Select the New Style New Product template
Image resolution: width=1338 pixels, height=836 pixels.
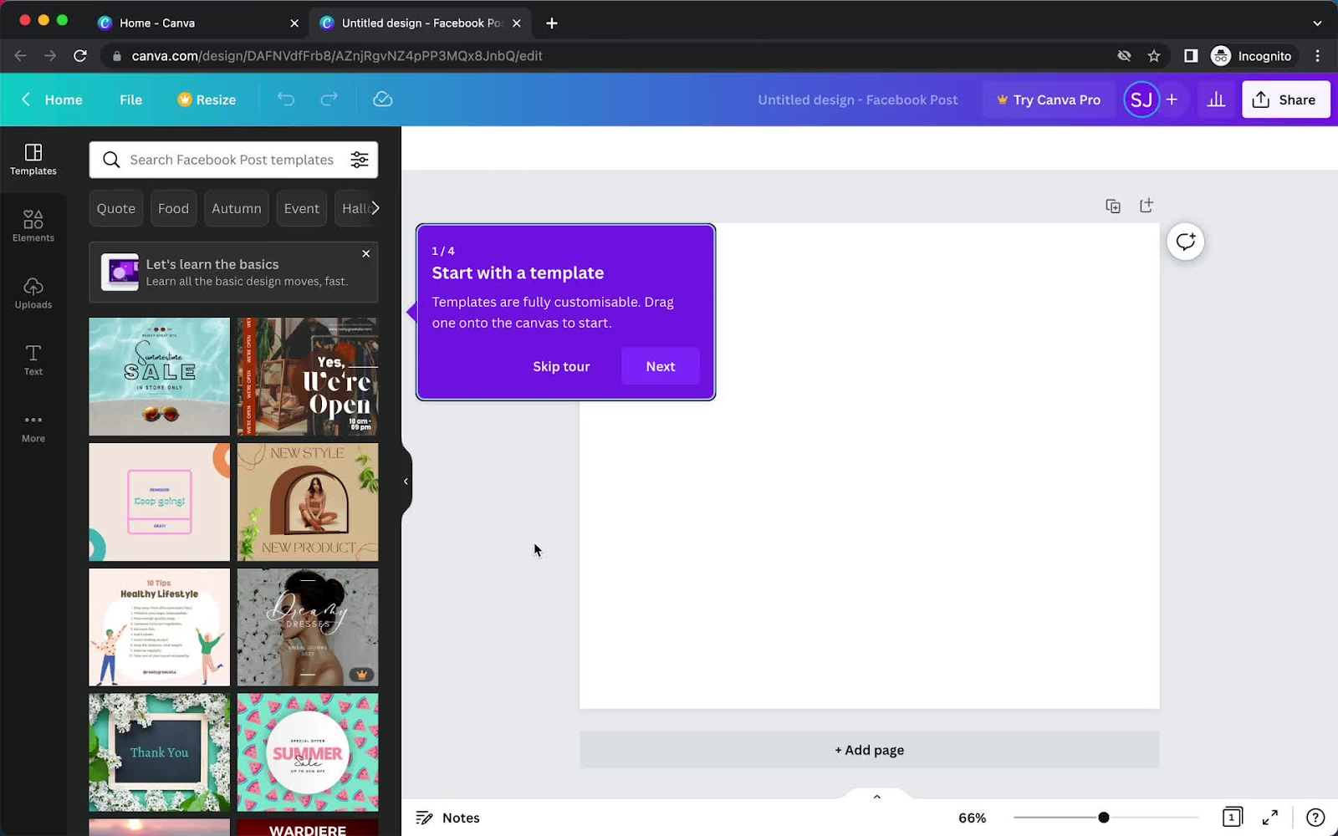point(308,502)
